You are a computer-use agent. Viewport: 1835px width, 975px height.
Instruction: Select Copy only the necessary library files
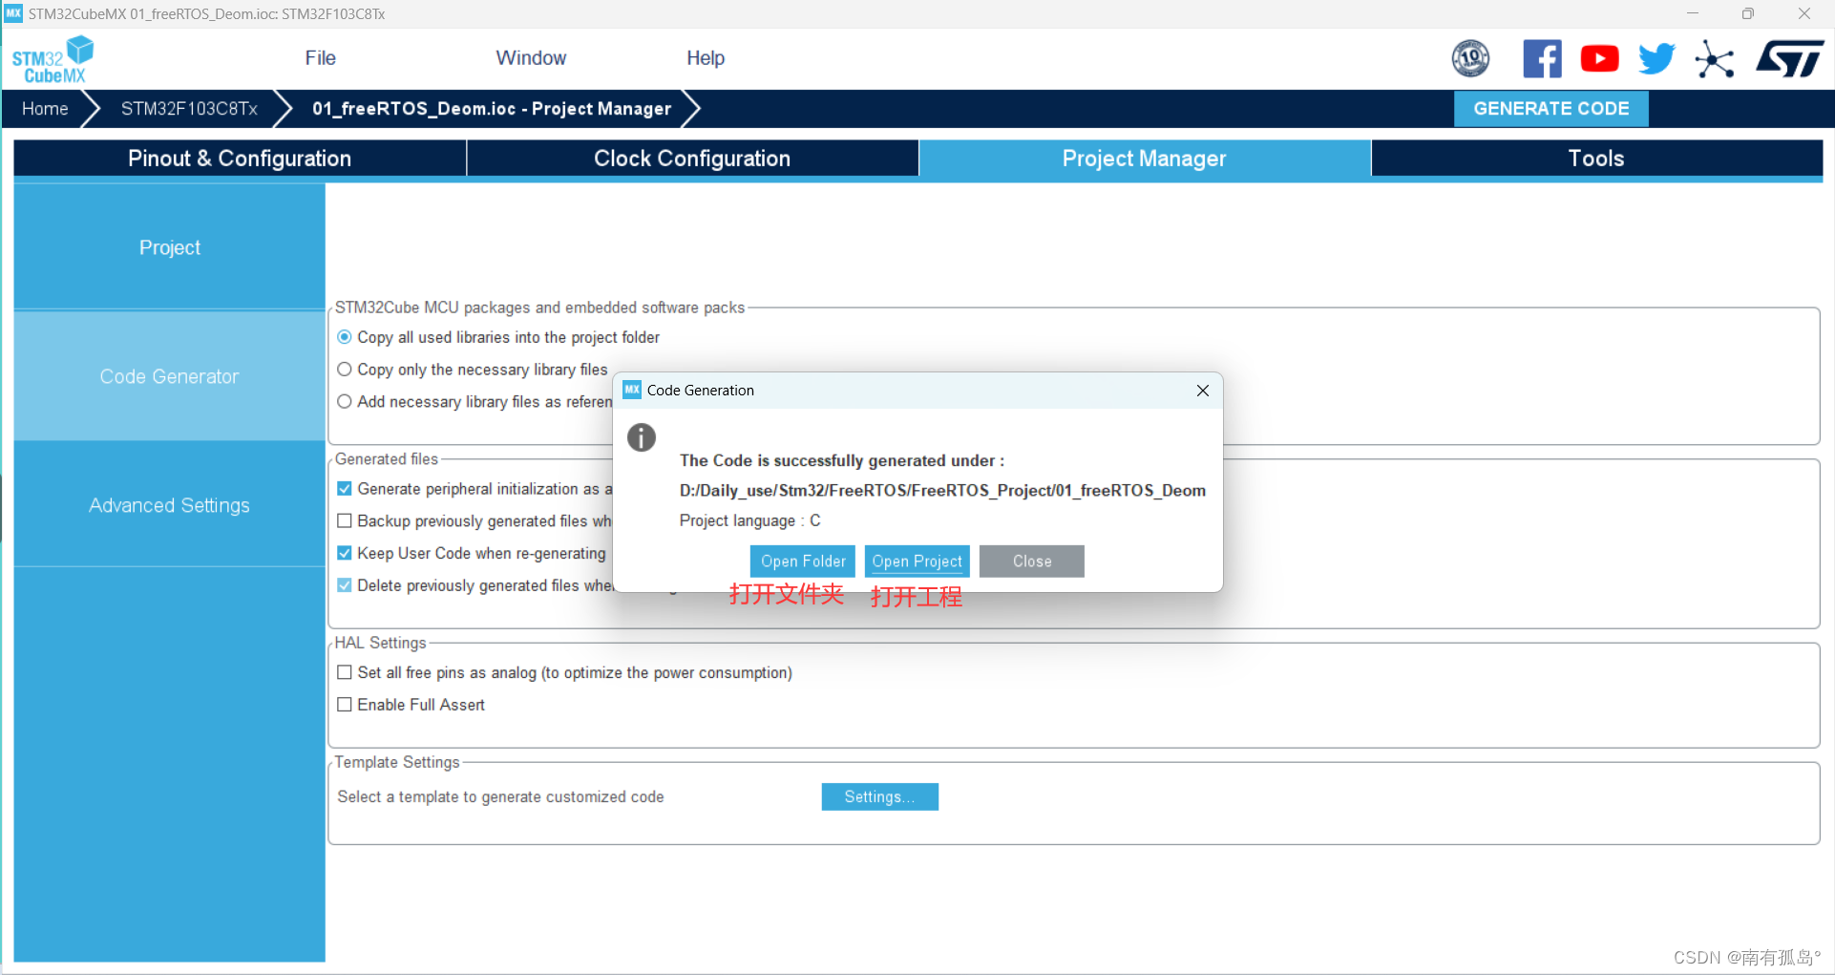(x=345, y=370)
